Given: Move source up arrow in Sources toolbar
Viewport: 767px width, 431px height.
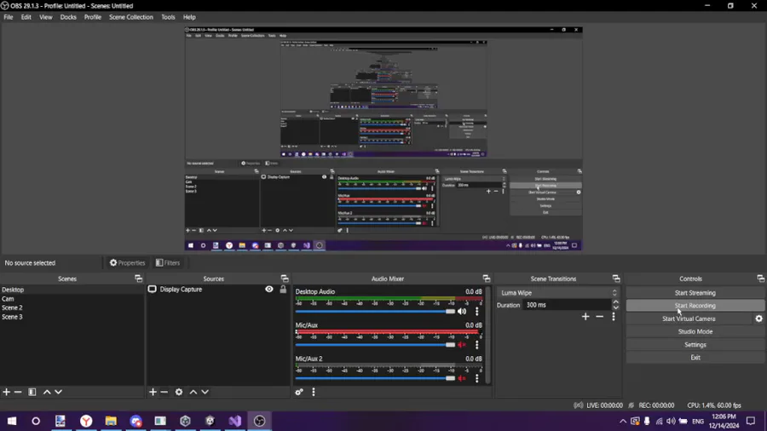Looking at the screenshot, I should 193,392.
